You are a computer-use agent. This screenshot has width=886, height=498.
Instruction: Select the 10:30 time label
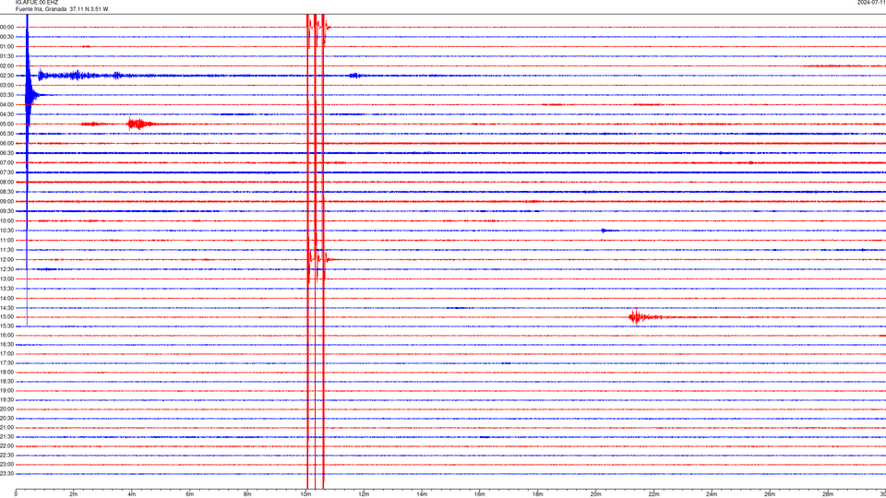[x=6, y=231]
